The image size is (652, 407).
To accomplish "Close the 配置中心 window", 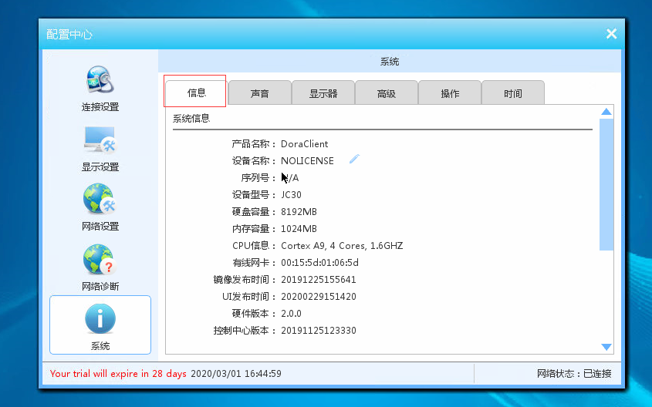I will (611, 34).
